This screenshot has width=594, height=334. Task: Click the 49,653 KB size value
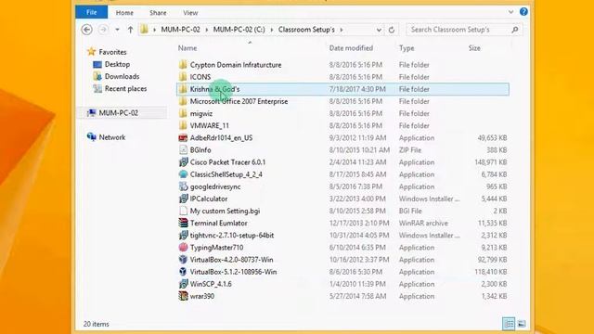[x=492, y=138]
